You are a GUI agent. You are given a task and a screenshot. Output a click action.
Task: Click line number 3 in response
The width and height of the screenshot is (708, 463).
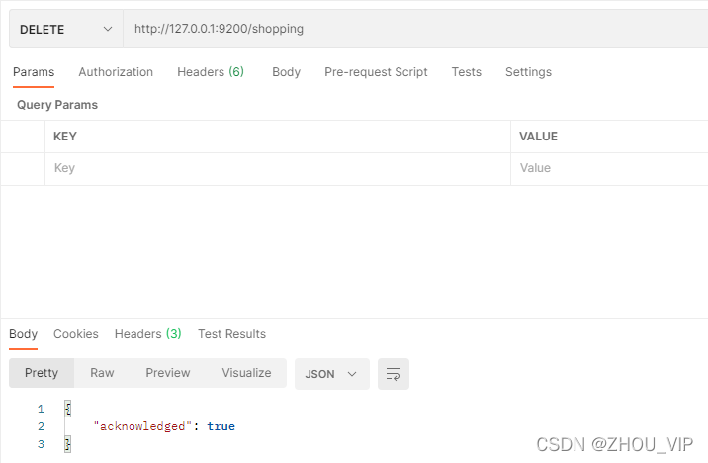click(x=42, y=444)
